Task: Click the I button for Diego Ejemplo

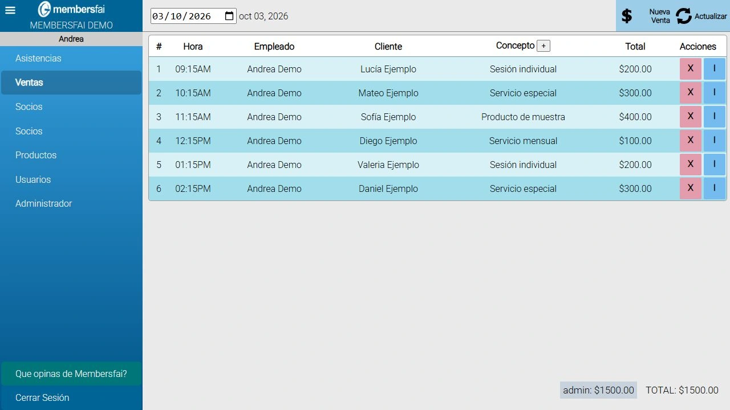Action: pos(715,141)
